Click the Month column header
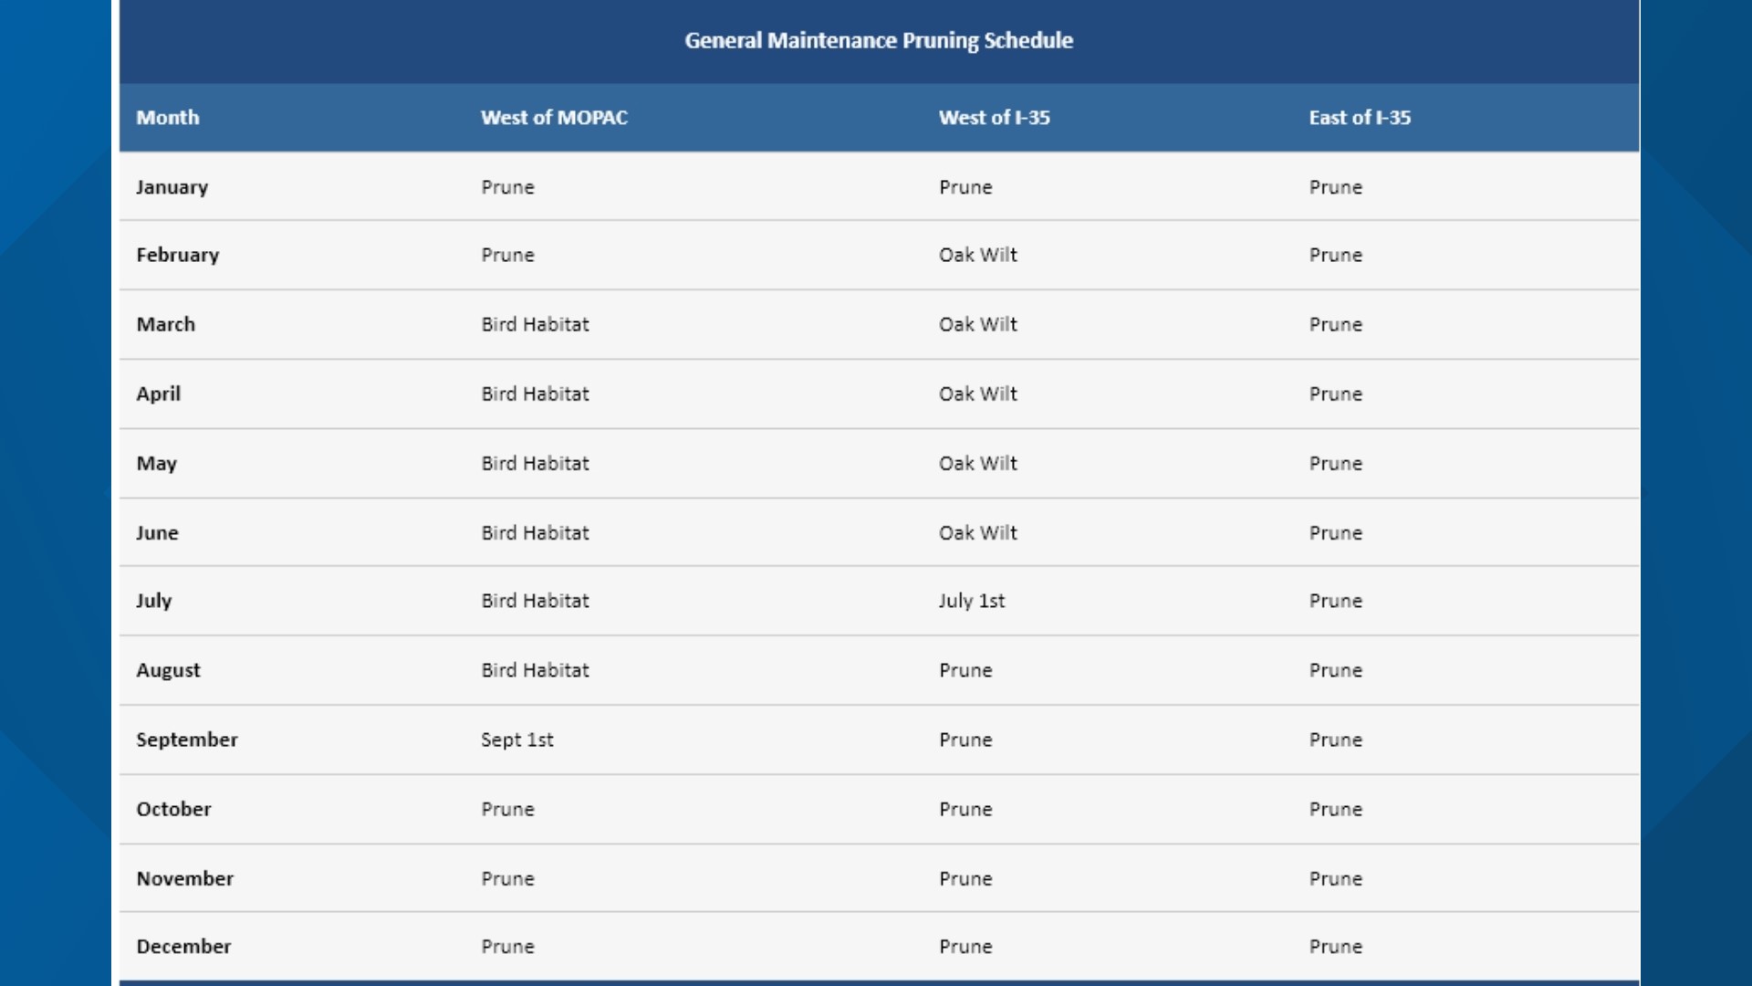The height and width of the screenshot is (986, 1752). [x=168, y=118]
